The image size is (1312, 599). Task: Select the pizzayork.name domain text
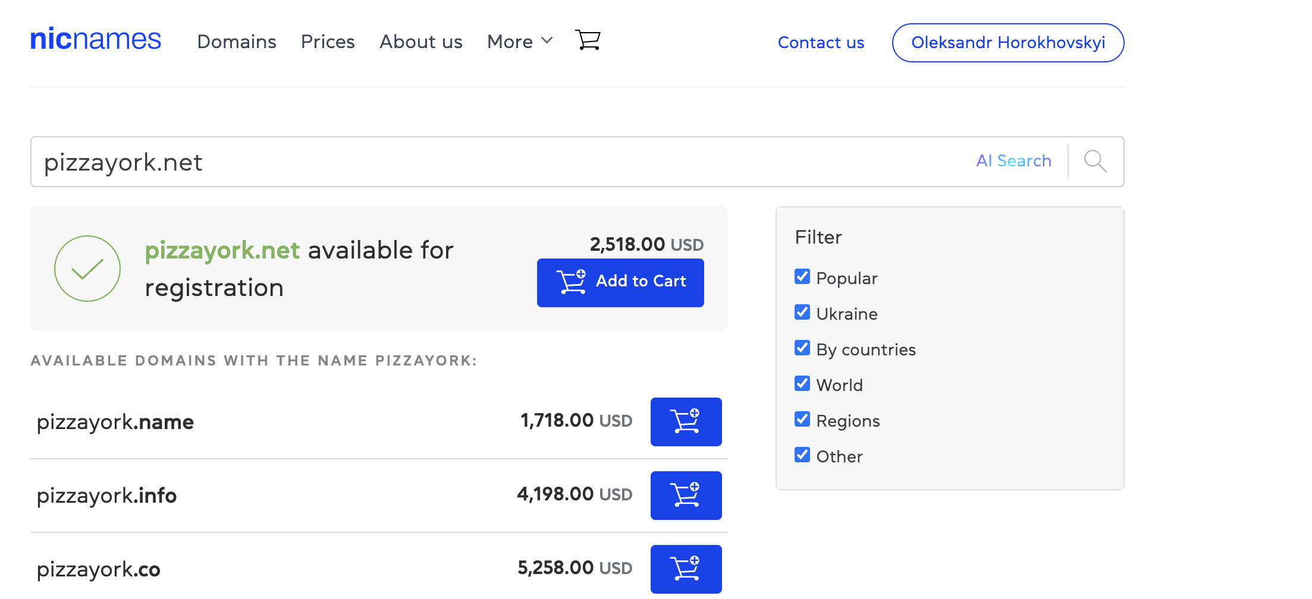tap(115, 422)
